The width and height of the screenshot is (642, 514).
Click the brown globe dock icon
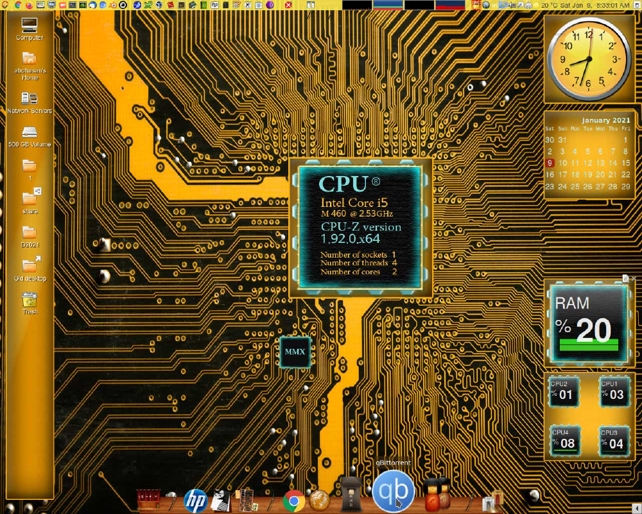point(319,501)
